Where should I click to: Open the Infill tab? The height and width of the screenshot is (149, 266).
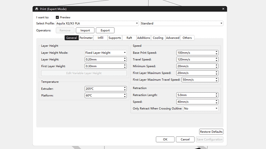coord(100,38)
